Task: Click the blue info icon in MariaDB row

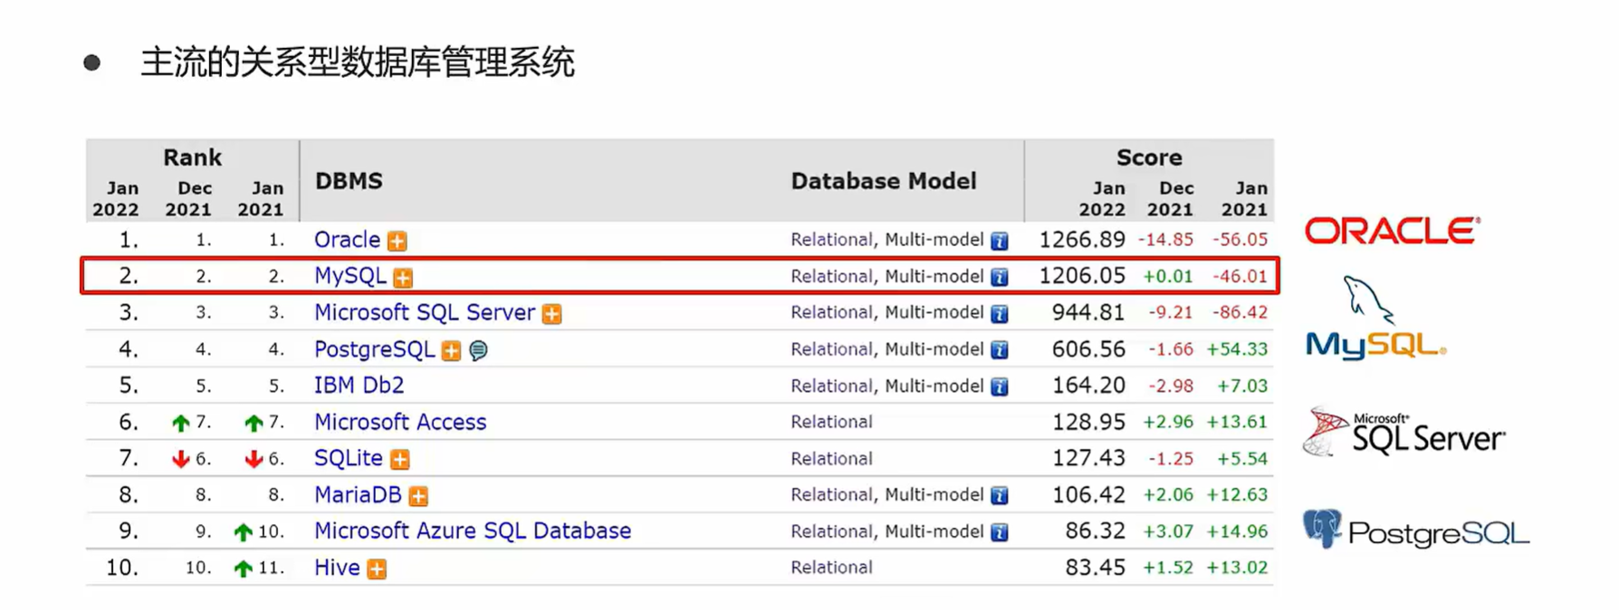Action: pos(999,496)
